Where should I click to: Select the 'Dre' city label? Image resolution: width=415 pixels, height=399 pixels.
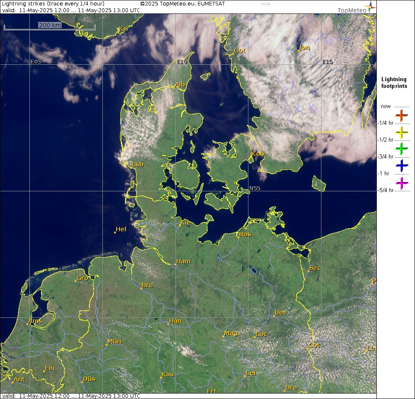coord(291,388)
